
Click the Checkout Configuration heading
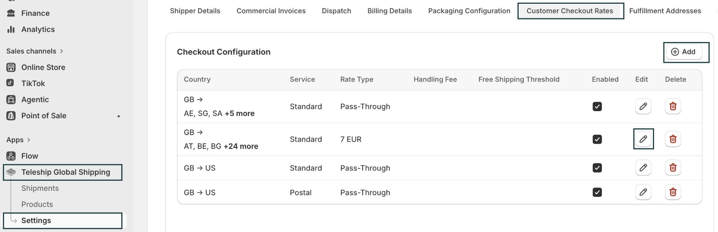point(224,52)
